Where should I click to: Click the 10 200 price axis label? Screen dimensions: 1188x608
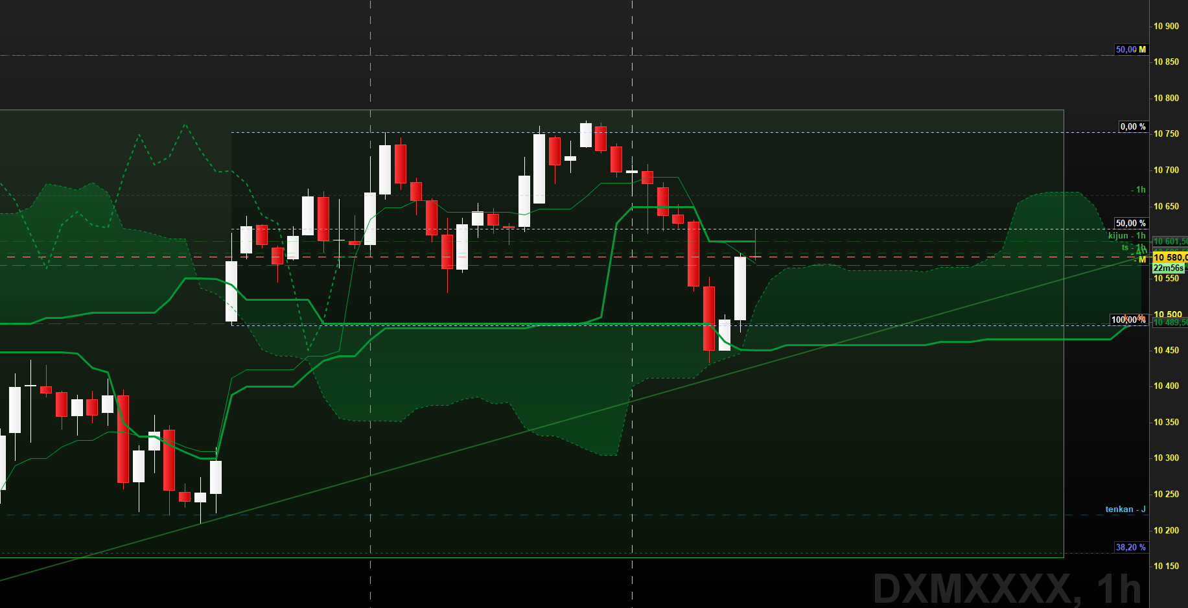pyautogui.click(x=1166, y=531)
